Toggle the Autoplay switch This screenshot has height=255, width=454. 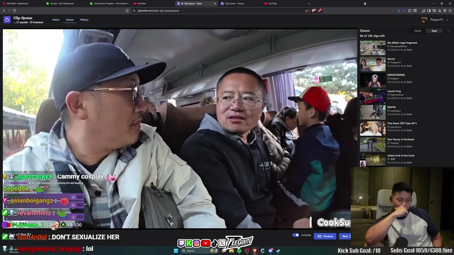295,235
